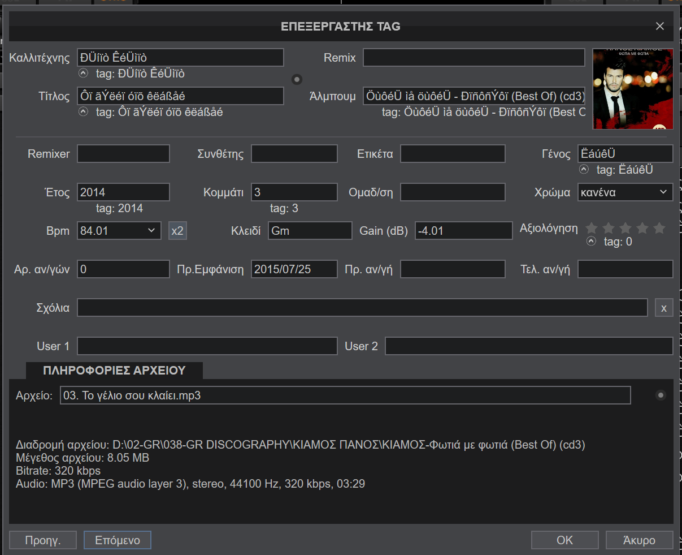
Task: Click into the Σχόλια comments field
Action: (x=362, y=308)
